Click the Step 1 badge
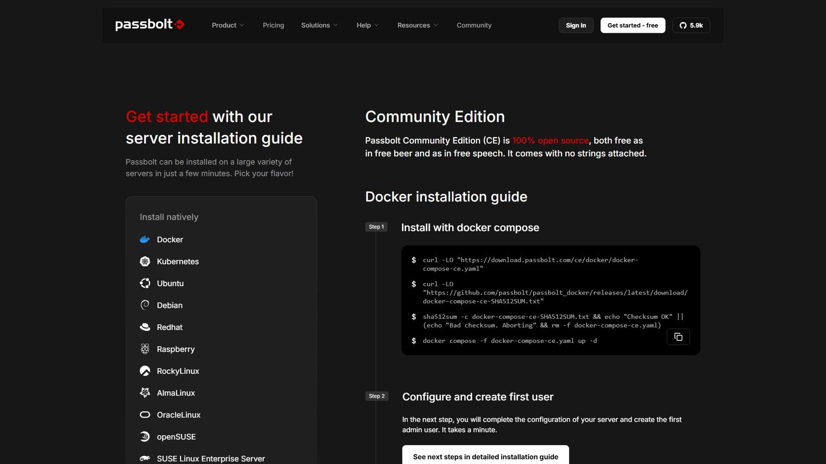 tap(376, 227)
